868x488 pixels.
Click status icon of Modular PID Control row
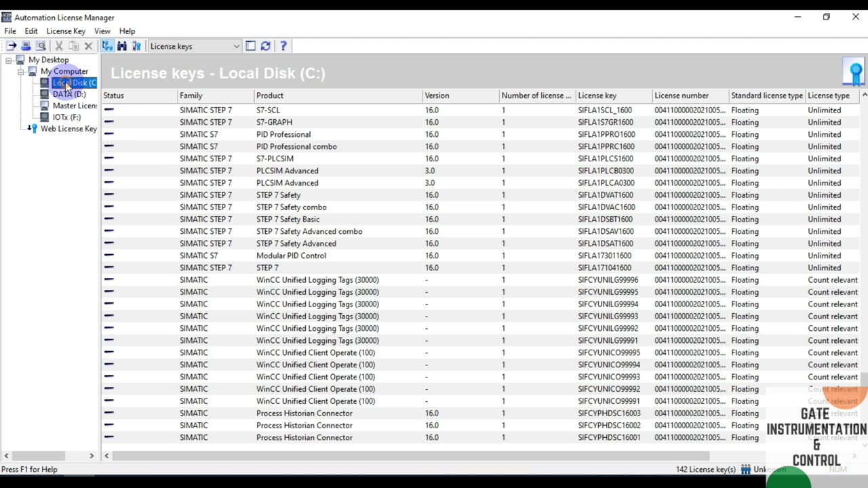[x=108, y=256]
